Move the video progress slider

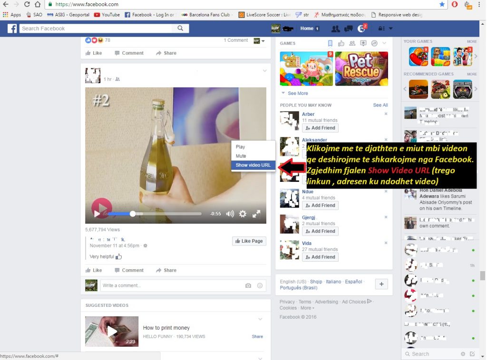pos(133,214)
